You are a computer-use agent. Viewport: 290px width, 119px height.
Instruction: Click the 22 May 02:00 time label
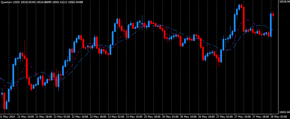[62, 116]
